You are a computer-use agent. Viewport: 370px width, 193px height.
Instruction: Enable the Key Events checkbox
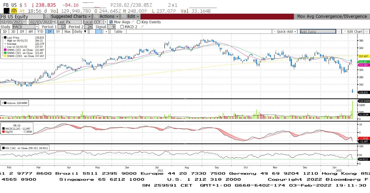pos(138,22)
